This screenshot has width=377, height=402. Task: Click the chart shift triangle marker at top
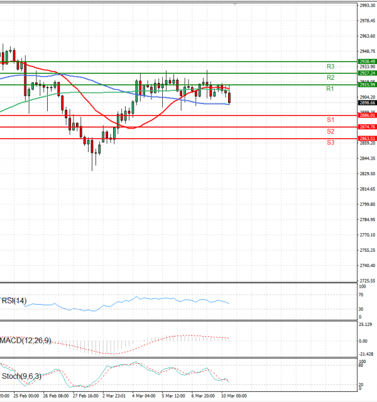(x=235, y=4)
